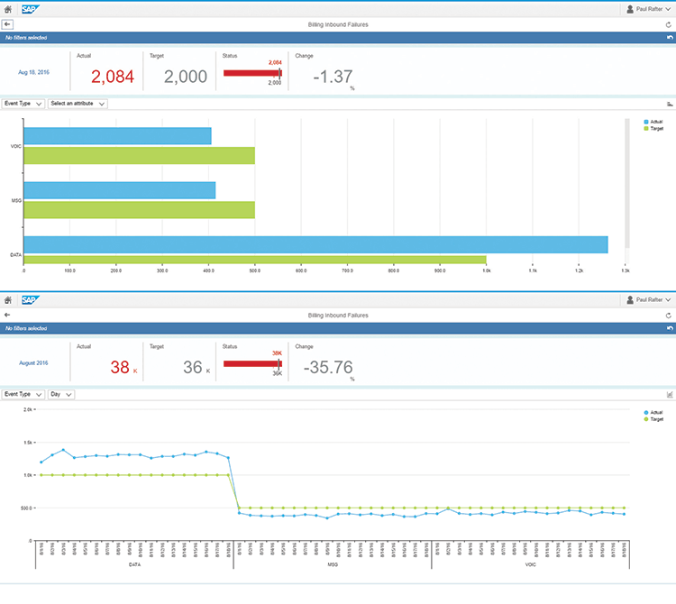This screenshot has width=676, height=604.
Task: Click the August 2016 date link
Action: click(34, 361)
